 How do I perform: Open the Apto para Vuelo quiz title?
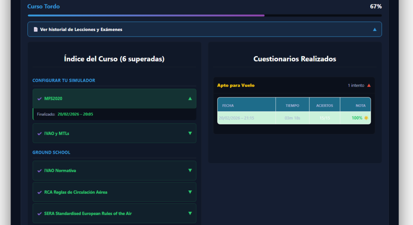point(236,85)
